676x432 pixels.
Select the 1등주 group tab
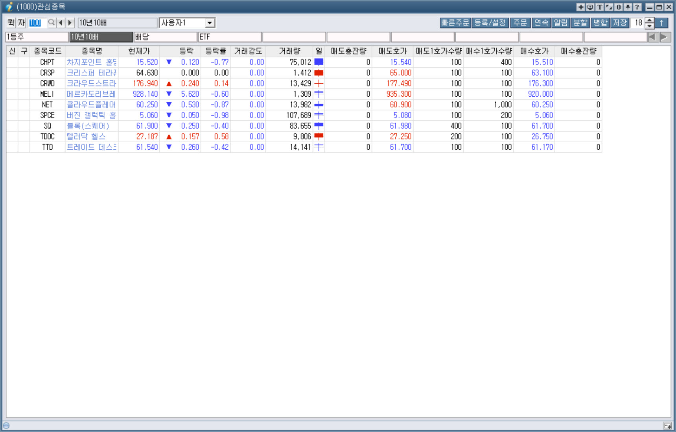tap(37, 37)
